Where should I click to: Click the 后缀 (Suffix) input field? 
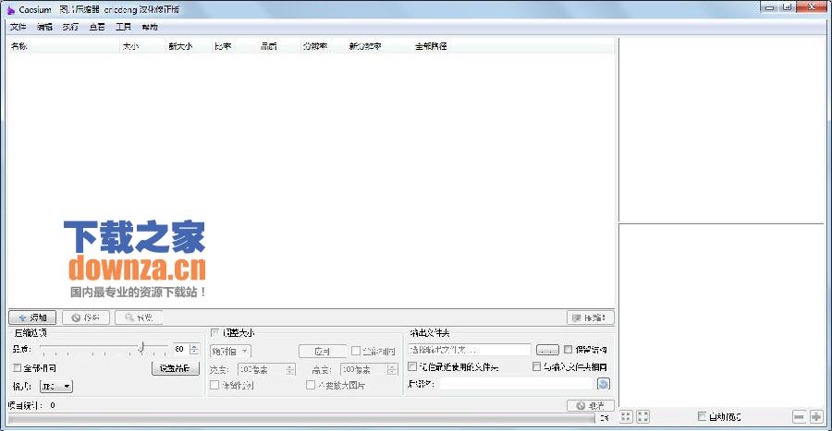[x=516, y=384]
